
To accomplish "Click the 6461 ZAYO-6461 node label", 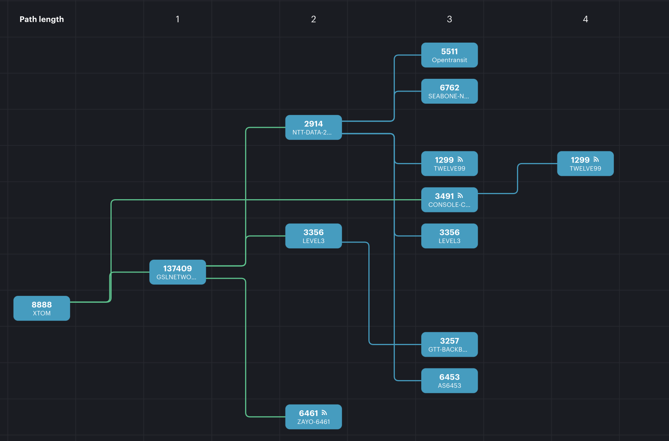I will pyautogui.click(x=313, y=422).
